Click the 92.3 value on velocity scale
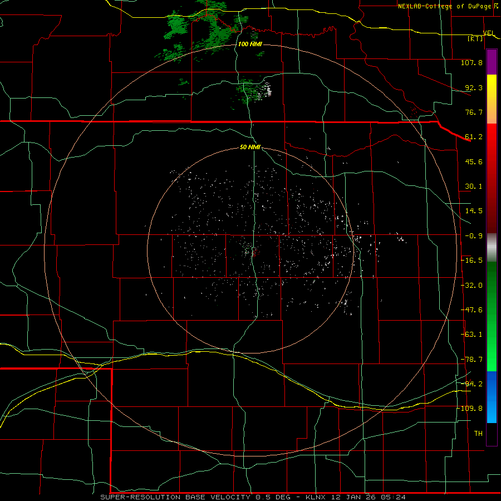The height and width of the screenshot is (501, 501). pyautogui.click(x=474, y=87)
